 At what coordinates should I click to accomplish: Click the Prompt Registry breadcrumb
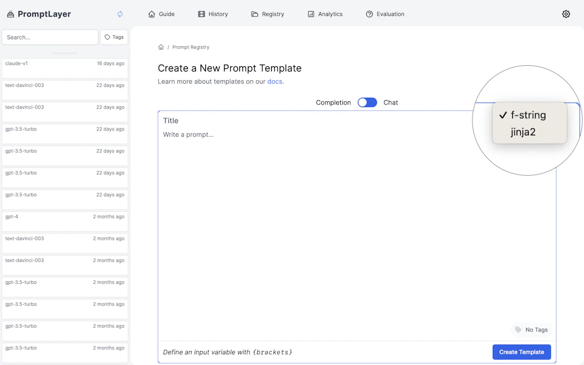(190, 47)
